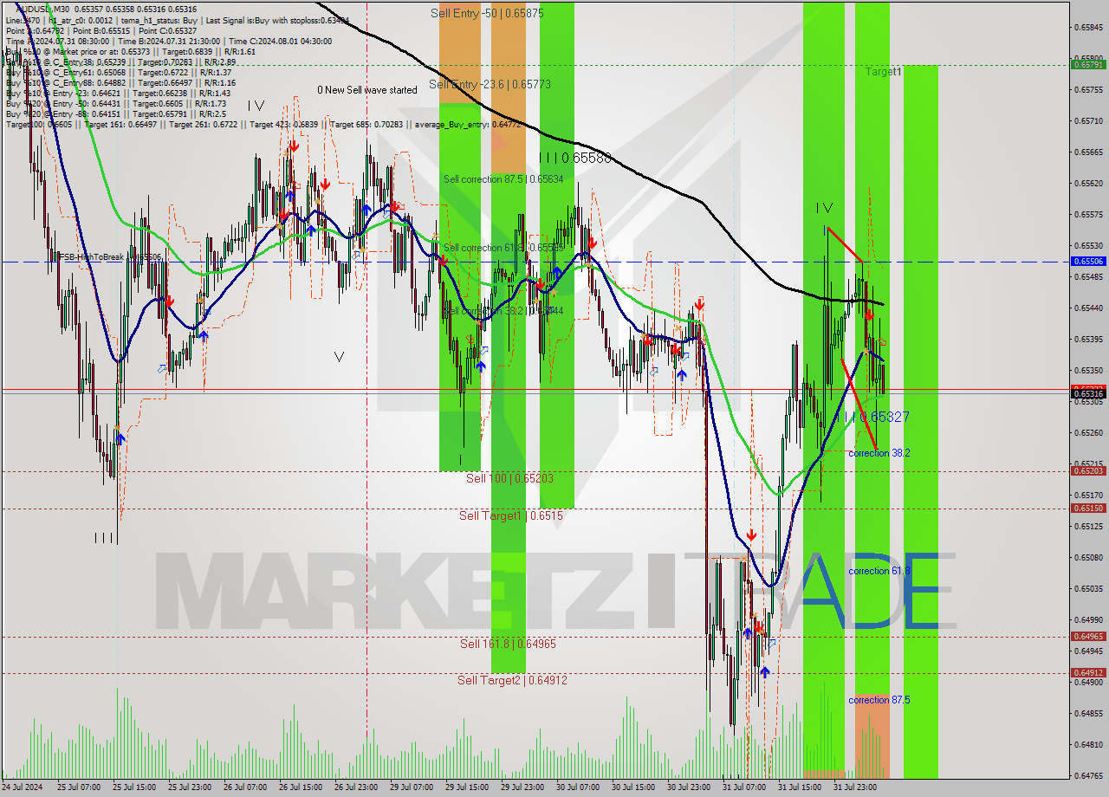Select the blue 'correction 61.8' label
The image size is (1109, 797).
879,571
